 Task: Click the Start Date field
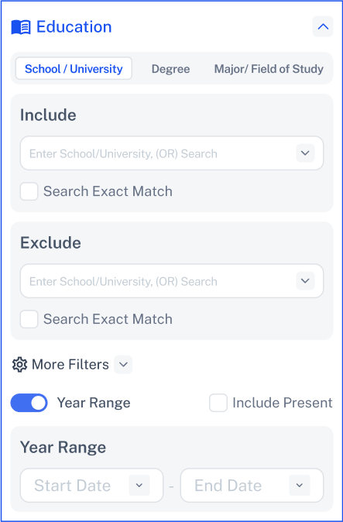[92, 486]
